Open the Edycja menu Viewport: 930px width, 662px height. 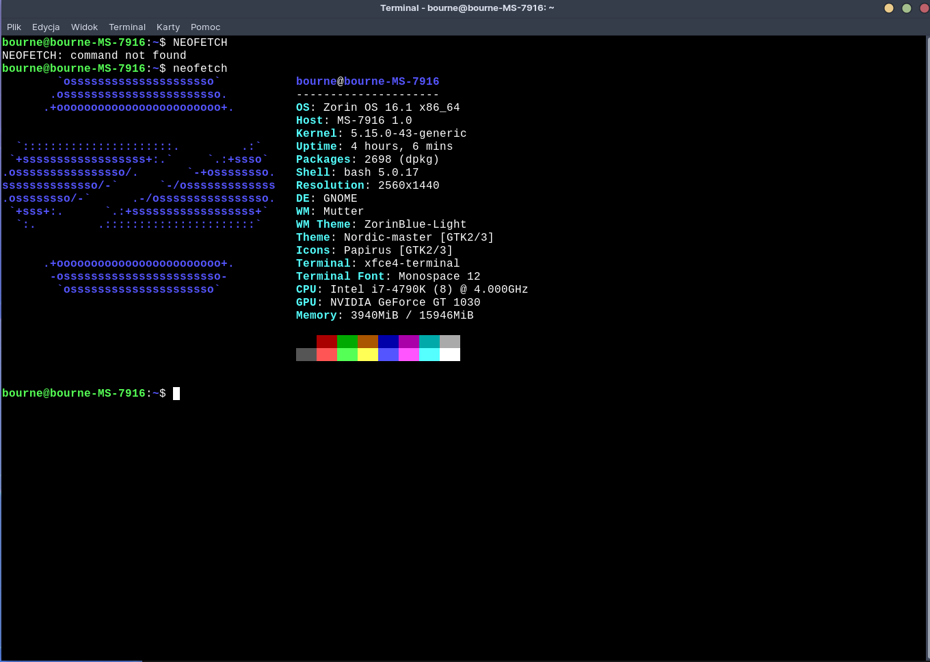(46, 27)
